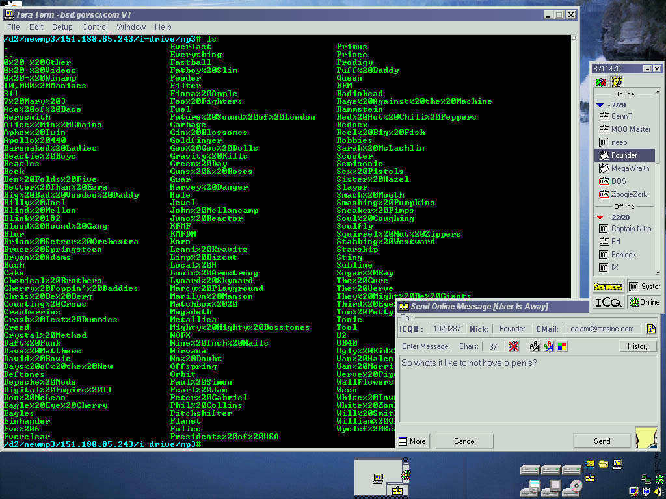This screenshot has height=499, width=666.
Task: Open the Window menu in Tera Term
Action: tap(131, 27)
